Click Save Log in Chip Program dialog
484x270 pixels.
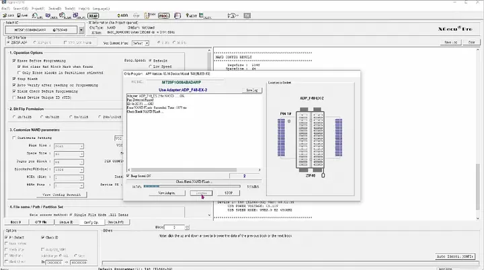252,90
